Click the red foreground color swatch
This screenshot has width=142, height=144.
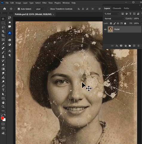(x=2, y=118)
